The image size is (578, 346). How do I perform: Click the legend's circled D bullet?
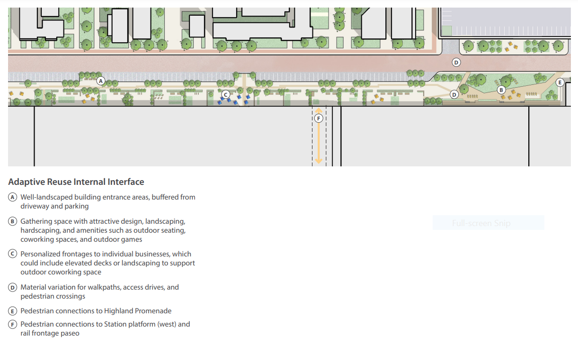13,287
